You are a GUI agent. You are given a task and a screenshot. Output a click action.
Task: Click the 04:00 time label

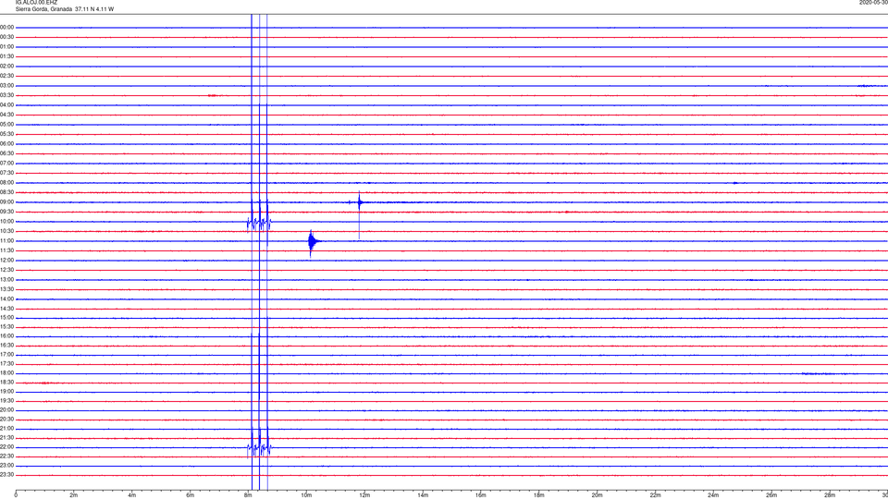[7, 104]
